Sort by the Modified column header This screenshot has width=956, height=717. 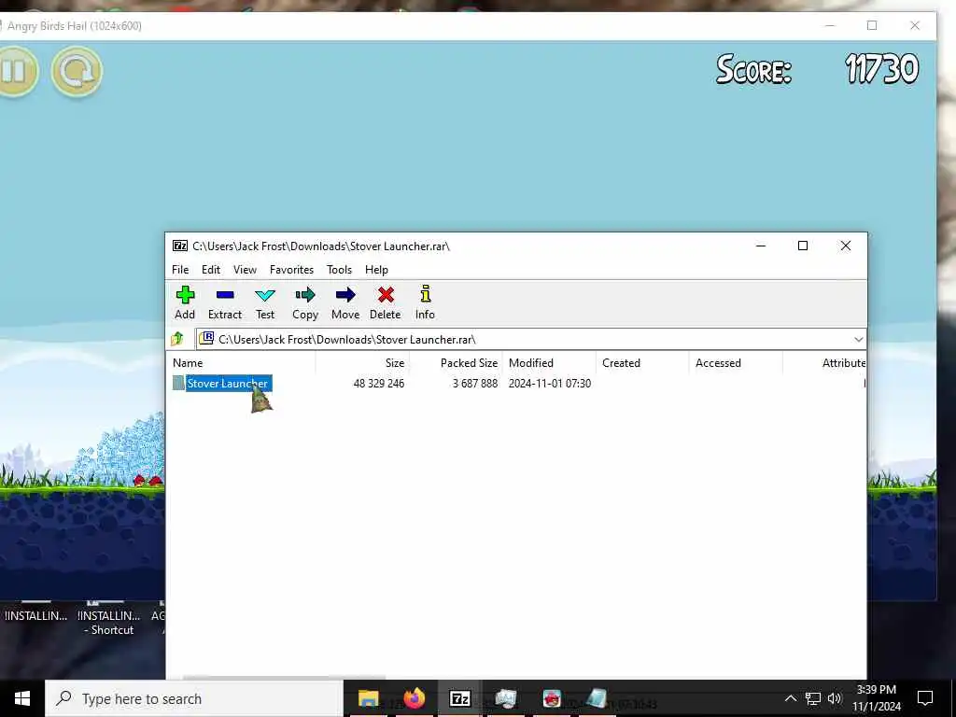tap(549, 363)
